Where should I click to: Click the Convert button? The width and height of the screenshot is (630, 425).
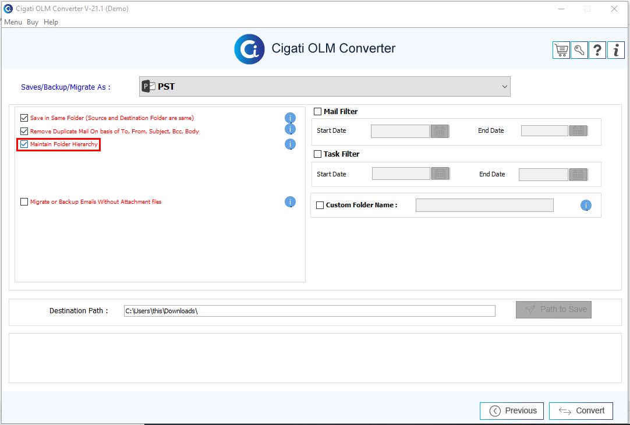click(x=581, y=411)
